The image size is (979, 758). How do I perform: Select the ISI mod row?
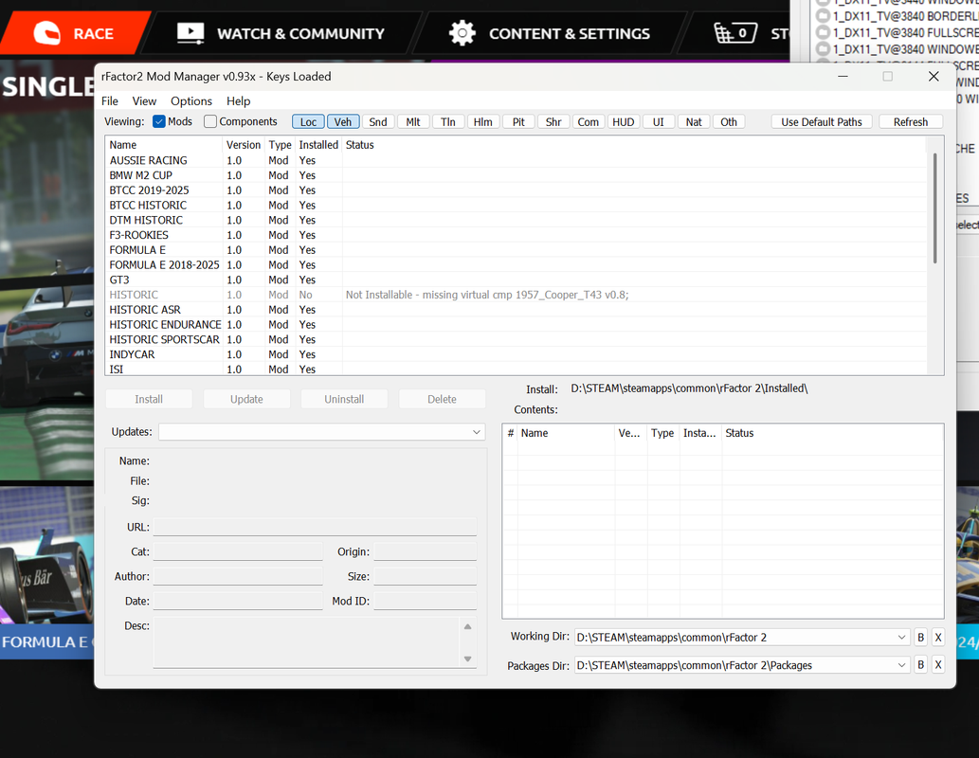point(516,369)
